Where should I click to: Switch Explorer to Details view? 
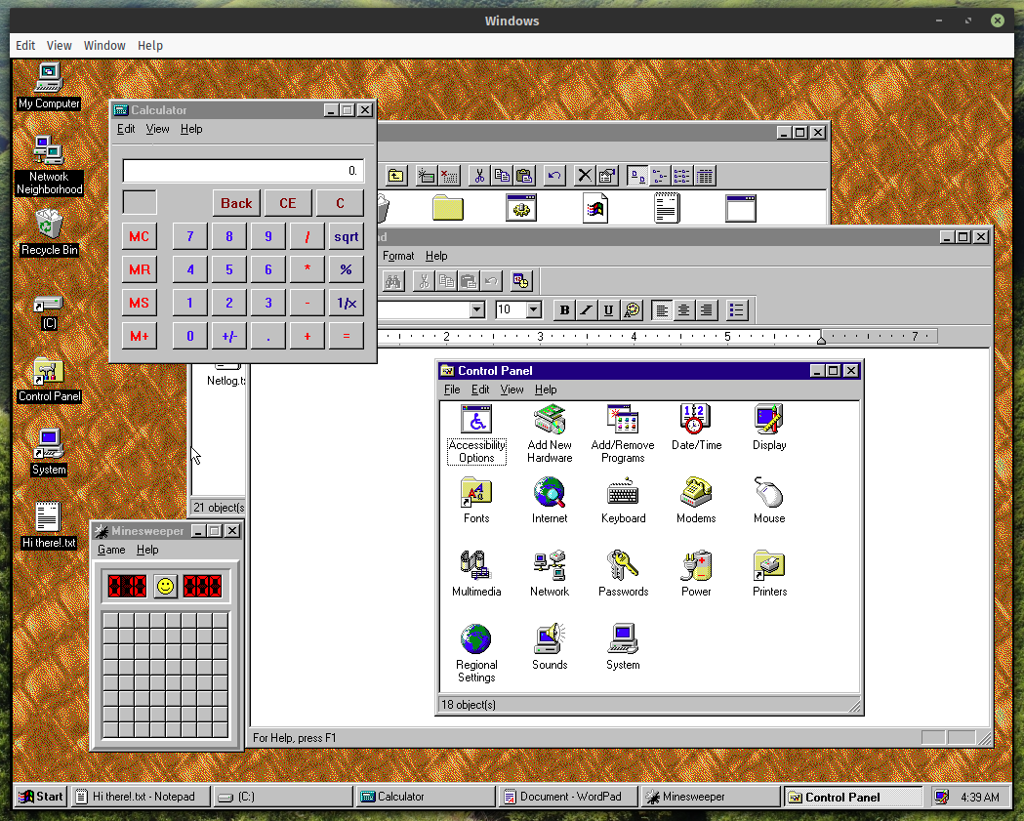[705, 176]
